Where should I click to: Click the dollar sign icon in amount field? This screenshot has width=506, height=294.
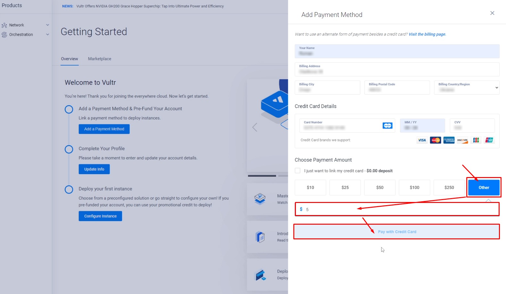301,209
